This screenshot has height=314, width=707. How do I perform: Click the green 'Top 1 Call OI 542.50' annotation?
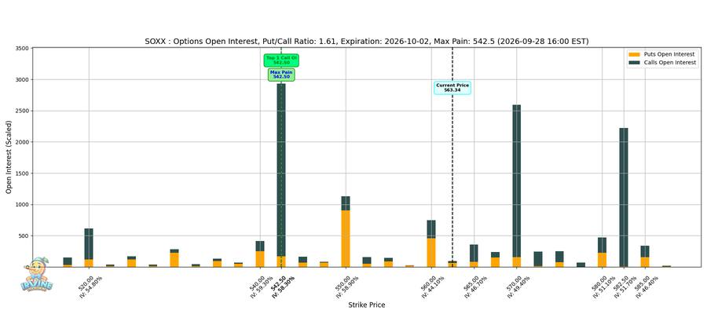[x=281, y=60]
